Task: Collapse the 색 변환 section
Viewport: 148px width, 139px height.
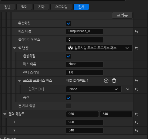Action: click(x=15, y=48)
